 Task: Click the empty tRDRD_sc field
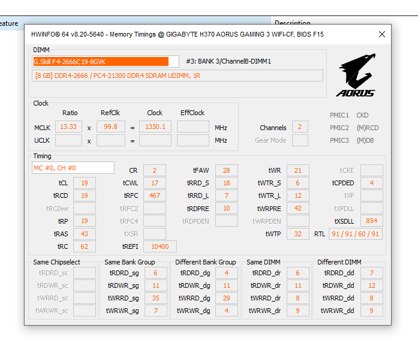click(85, 273)
